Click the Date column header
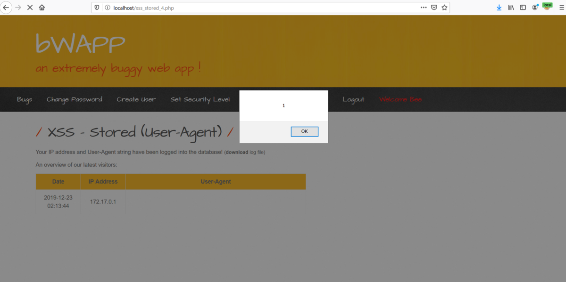This screenshot has height=282, width=566. pos(58,181)
